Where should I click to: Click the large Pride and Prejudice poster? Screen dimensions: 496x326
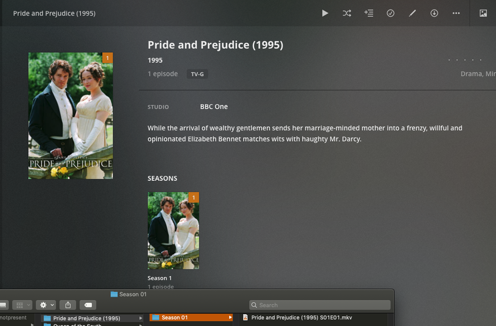(x=71, y=116)
